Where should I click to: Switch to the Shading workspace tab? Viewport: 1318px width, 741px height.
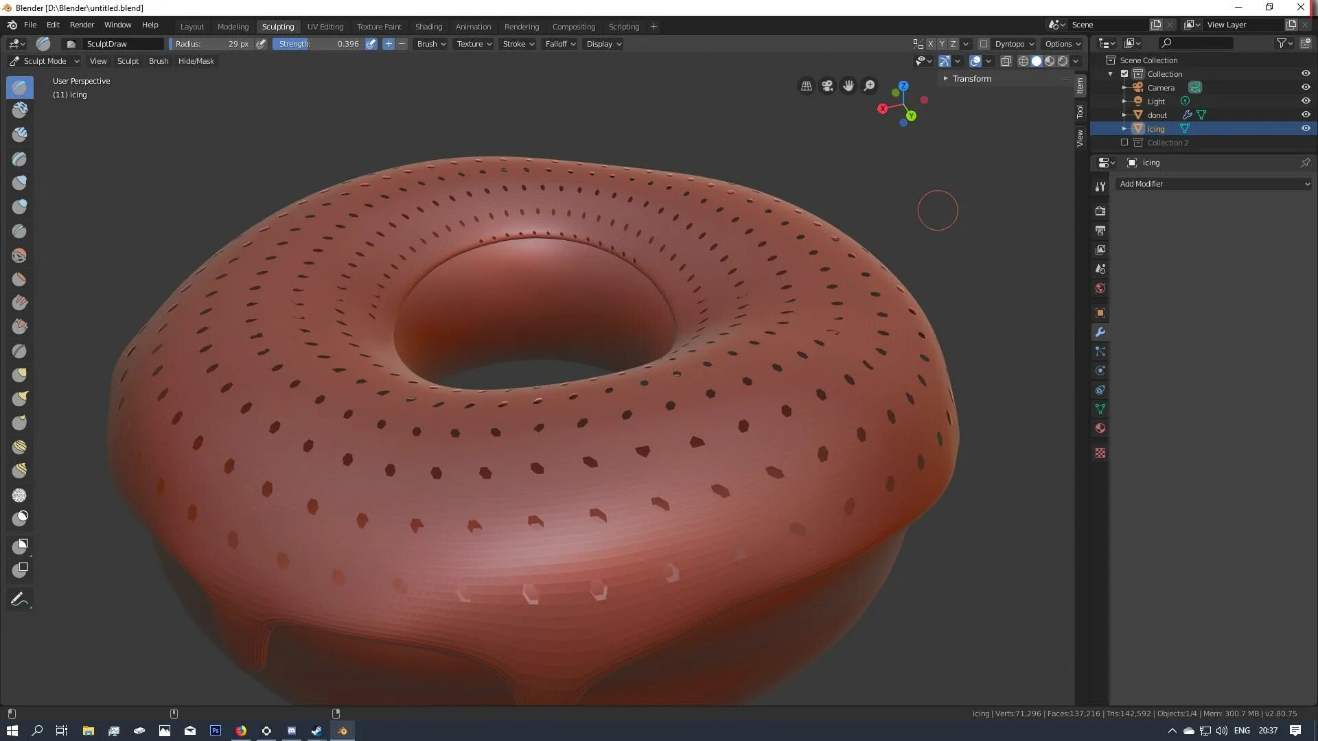click(x=428, y=27)
